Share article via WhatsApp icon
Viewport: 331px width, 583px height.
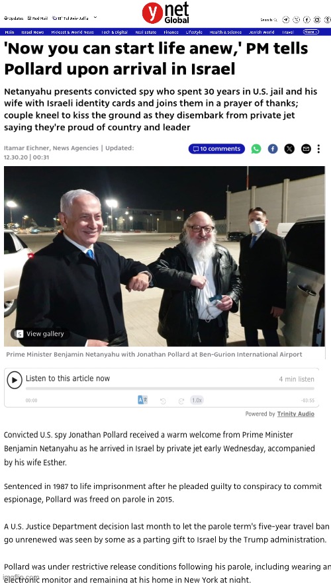pyautogui.click(x=256, y=149)
